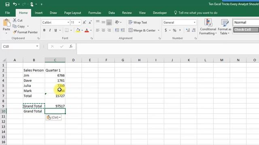
Task: Open the File tab
Action: pos(7,13)
